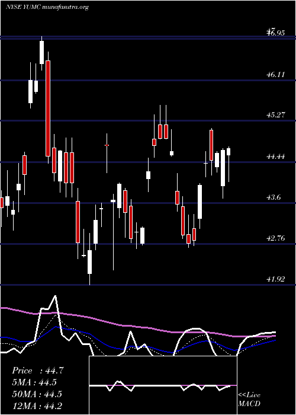Screen dimensions: 296x415
Task: Select the 41.92 price axis label
Action: pyautogui.click(x=276, y=279)
